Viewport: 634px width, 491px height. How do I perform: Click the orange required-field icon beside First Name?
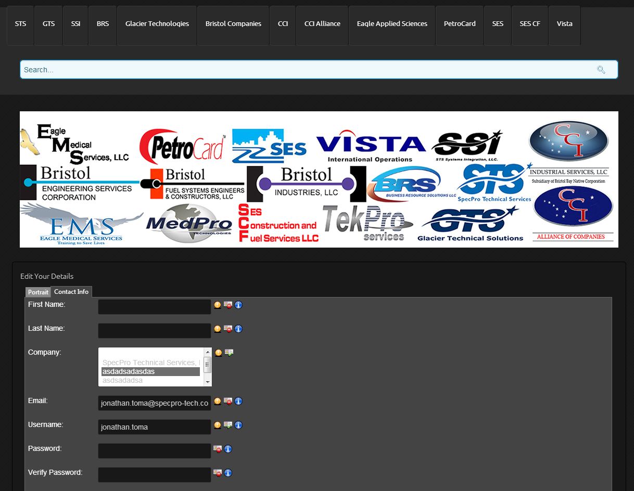(x=218, y=305)
